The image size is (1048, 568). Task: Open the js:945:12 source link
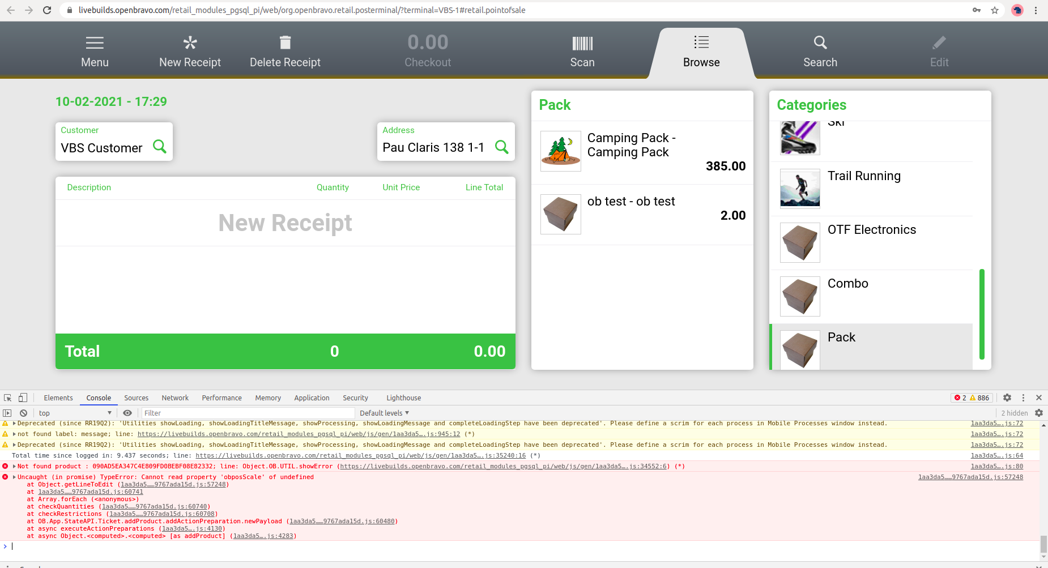coord(299,434)
